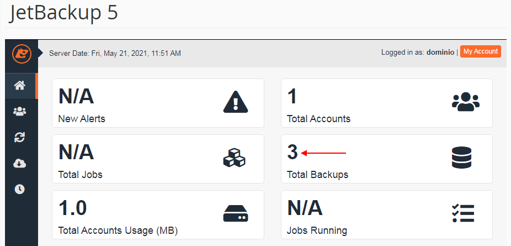
Task: Click the Total Backups label
Action: click(318, 175)
